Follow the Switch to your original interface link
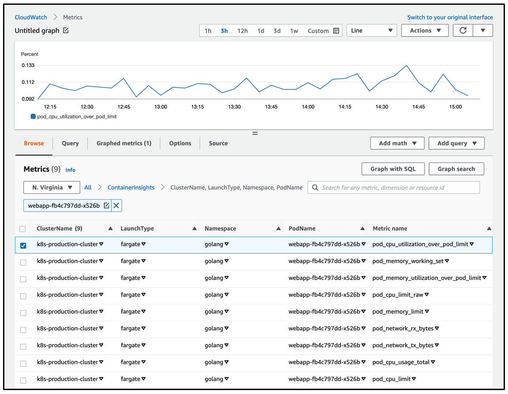Screen dimensions: 508x394 click(x=450, y=17)
